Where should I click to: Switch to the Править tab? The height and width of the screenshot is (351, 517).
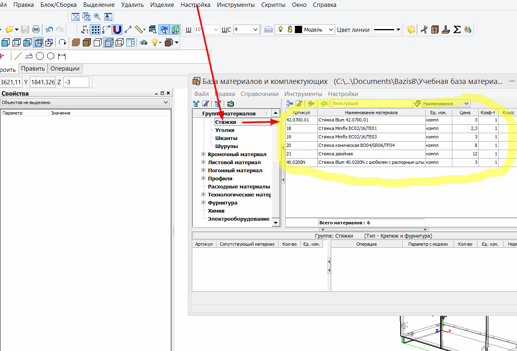coord(33,68)
